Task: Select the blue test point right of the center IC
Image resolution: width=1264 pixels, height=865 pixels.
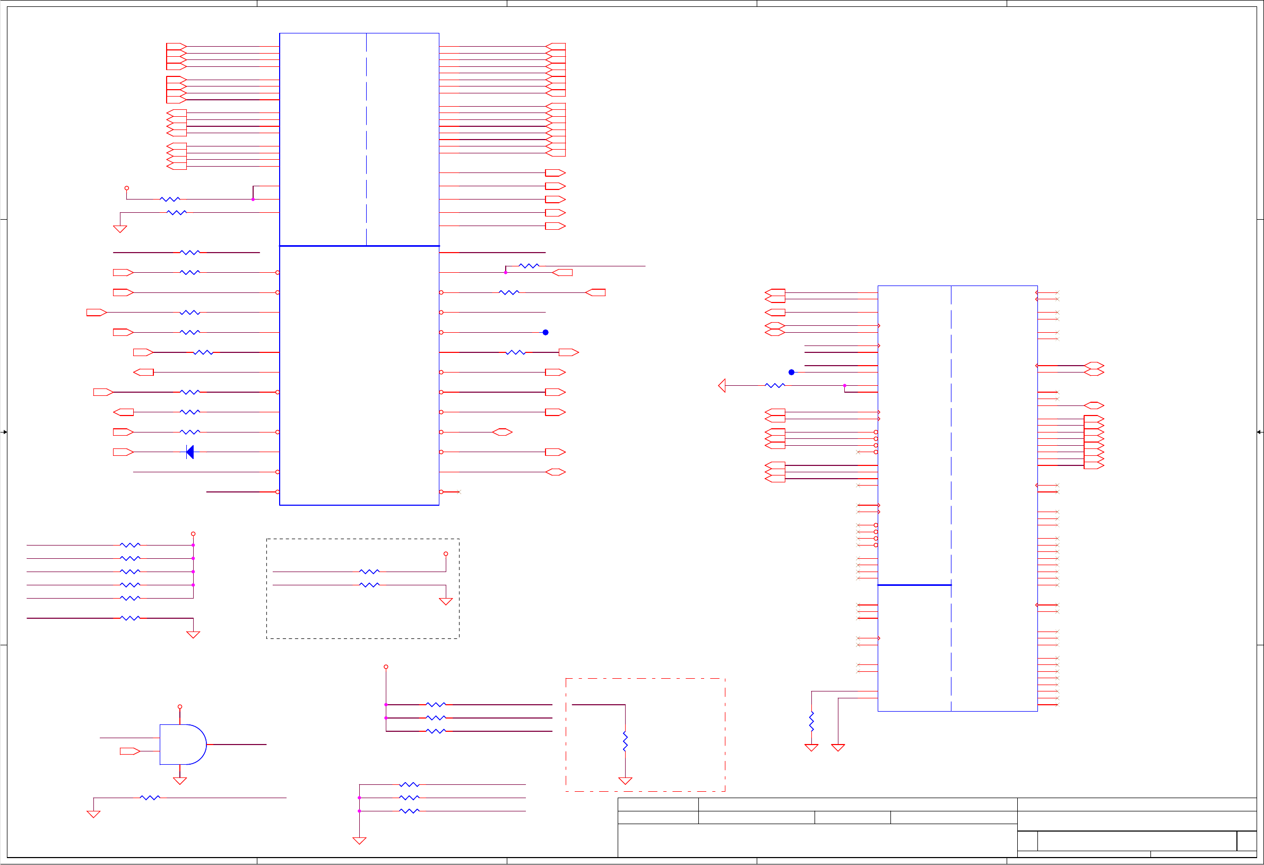Action: click(546, 332)
